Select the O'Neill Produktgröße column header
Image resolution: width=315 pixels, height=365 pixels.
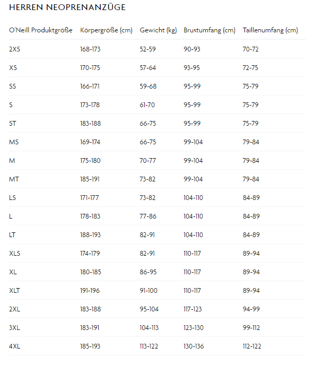coord(41,30)
